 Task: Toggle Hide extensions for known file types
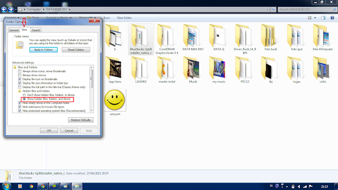tap(20, 107)
